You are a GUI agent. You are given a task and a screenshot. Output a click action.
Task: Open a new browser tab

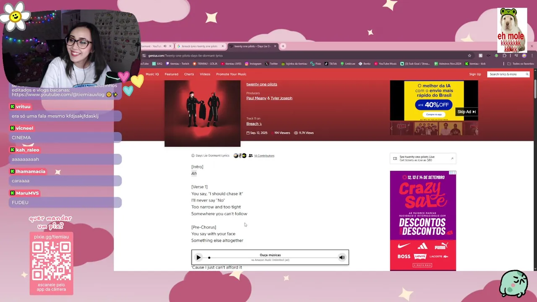point(283,46)
